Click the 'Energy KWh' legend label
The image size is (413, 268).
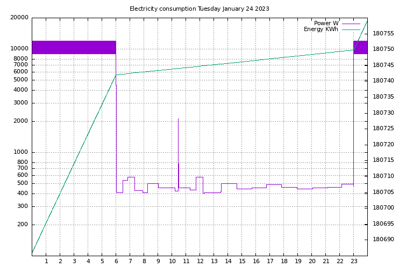point(321,29)
